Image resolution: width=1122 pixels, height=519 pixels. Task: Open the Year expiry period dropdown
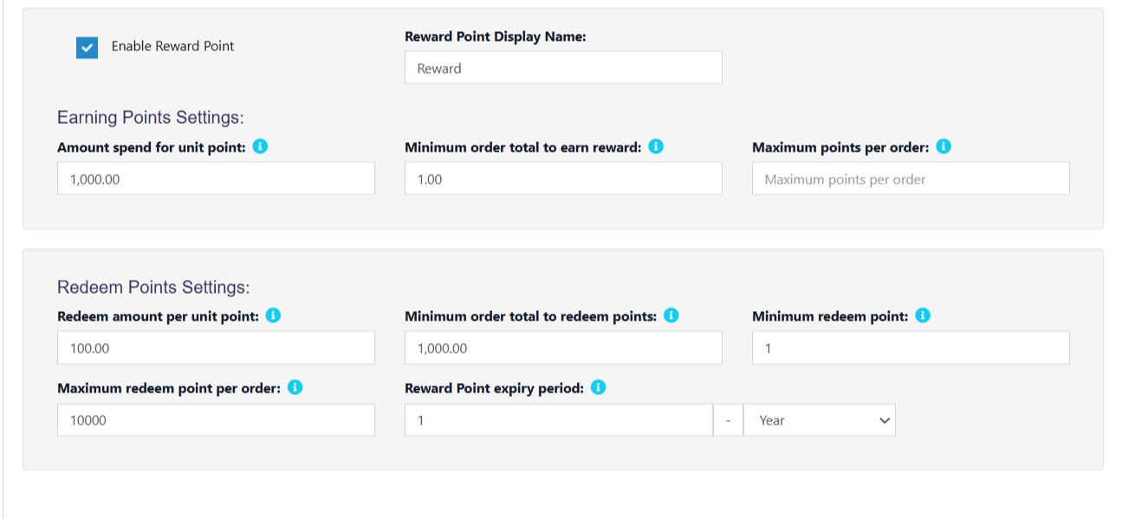(819, 420)
